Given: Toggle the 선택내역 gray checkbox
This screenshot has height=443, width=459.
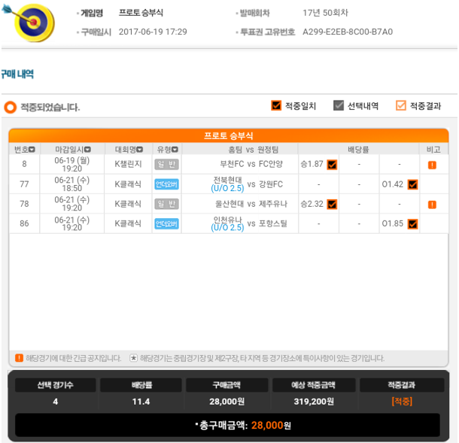Looking at the screenshot, I should pos(339,105).
